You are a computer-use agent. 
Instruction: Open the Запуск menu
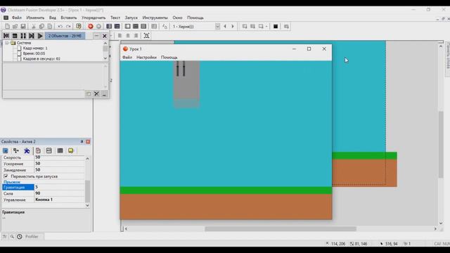click(x=131, y=18)
